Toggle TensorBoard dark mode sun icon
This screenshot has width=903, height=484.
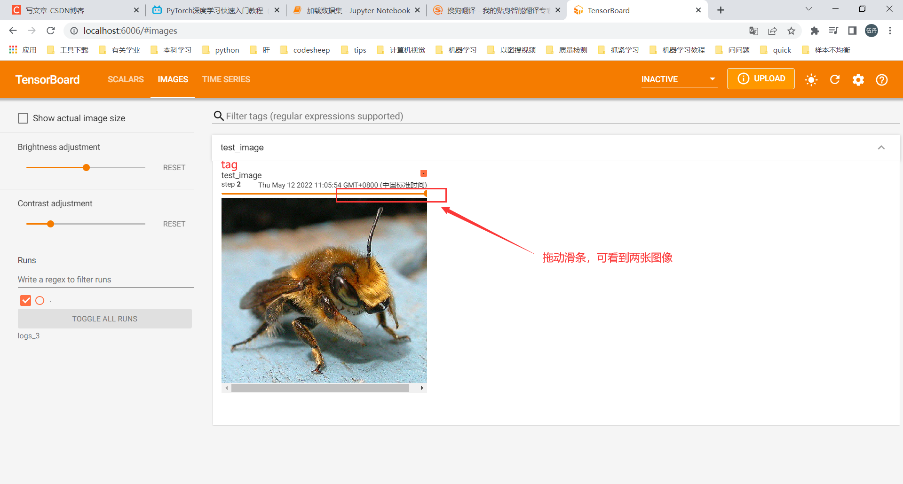tap(811, 79)
